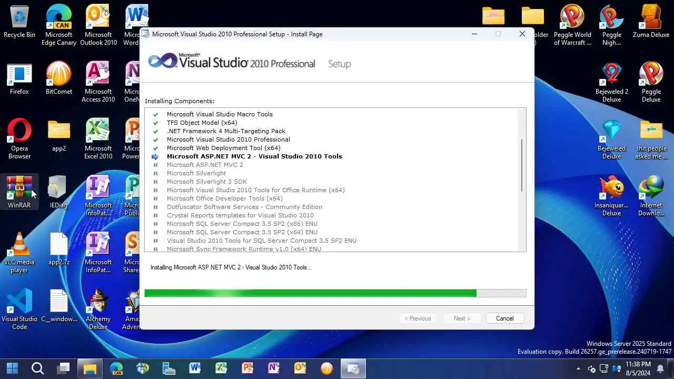Select the IEDiag desktop icon

(x=59, y=192)
